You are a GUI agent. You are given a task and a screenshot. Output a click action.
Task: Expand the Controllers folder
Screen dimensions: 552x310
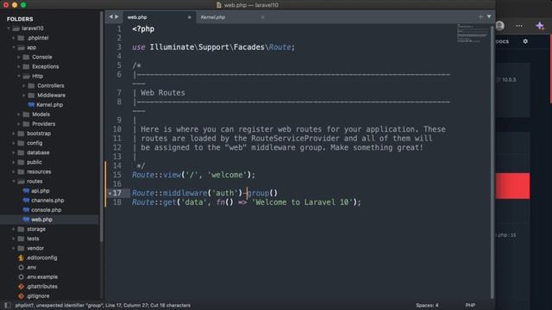[24, 86]
